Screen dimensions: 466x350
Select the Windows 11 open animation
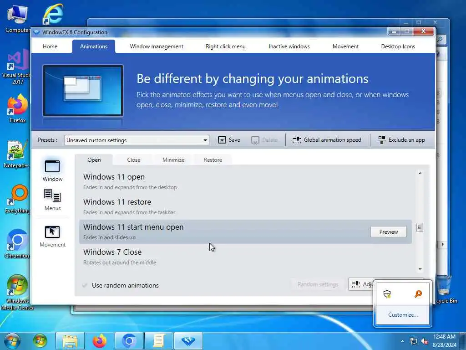245,181
